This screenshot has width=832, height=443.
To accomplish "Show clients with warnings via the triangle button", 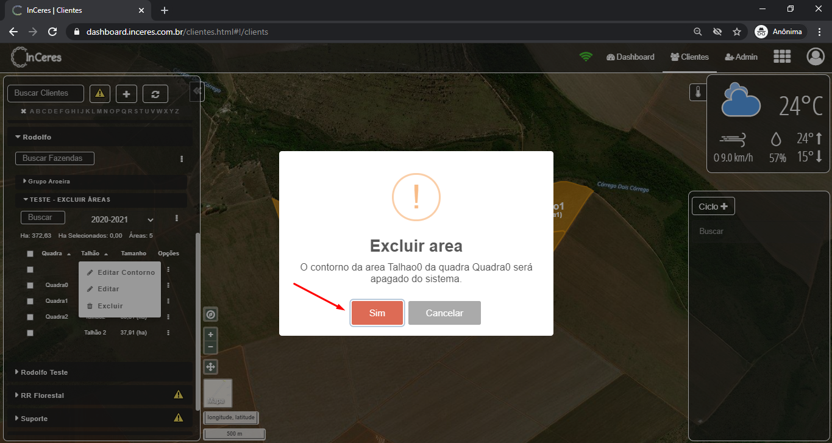I will (x=100, y=94).
